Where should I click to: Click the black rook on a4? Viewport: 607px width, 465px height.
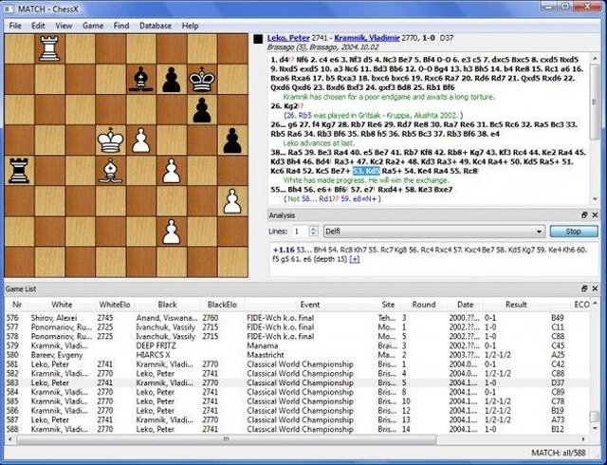pyautogui.click(x=19, y=171)
